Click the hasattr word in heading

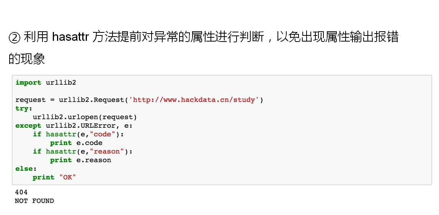point(71,37)
